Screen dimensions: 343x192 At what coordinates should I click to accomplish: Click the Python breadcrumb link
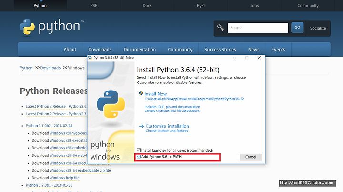point(26,68)
